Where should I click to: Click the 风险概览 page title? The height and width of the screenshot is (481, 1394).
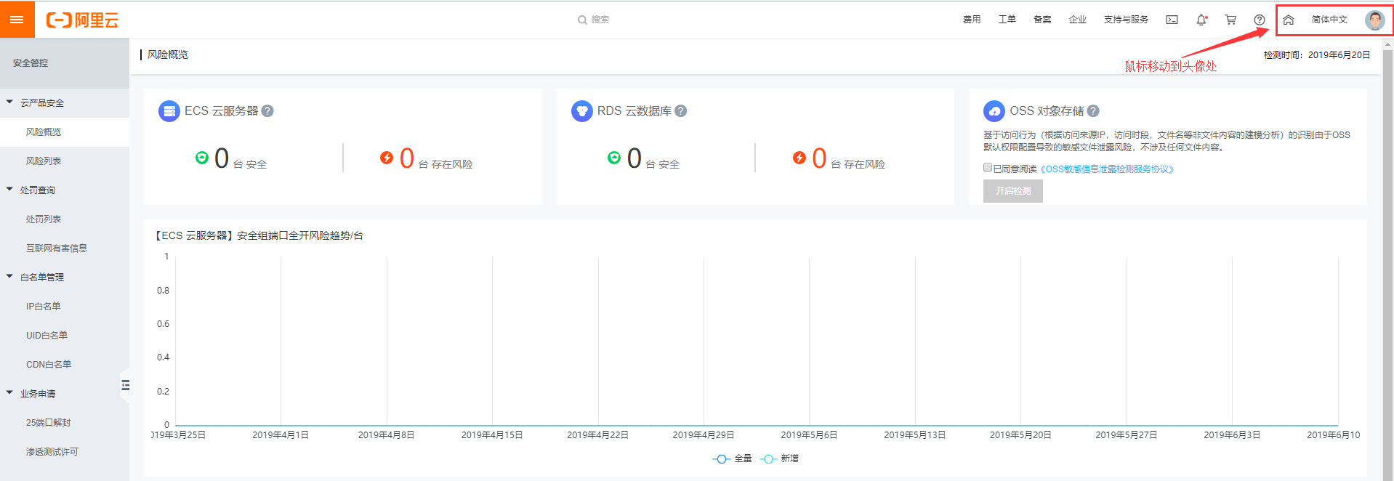tap(168, 54)
